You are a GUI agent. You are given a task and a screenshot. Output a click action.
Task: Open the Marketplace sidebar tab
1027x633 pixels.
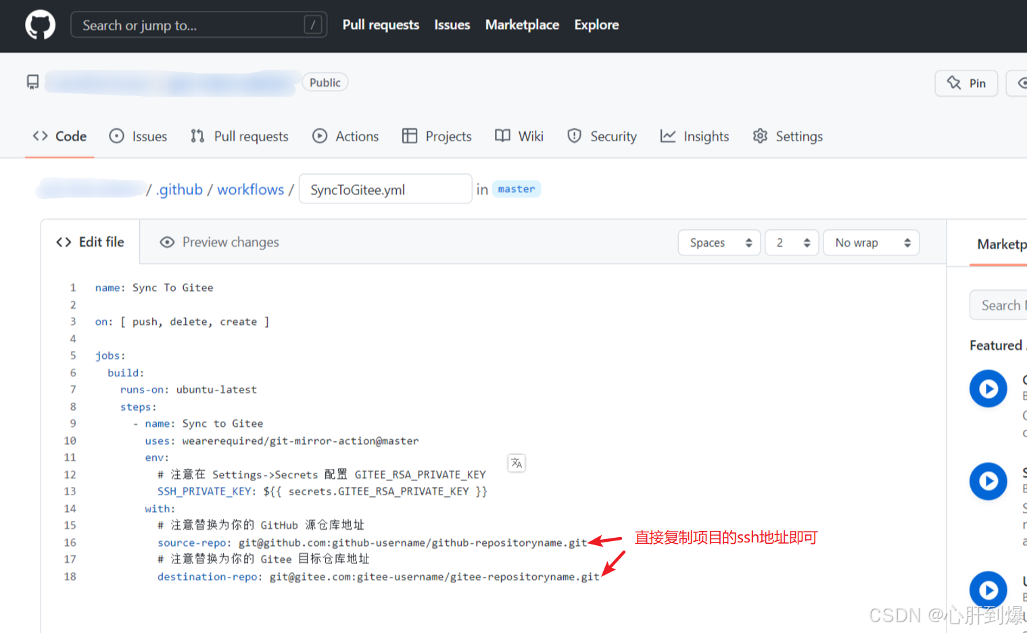coord(1001,245)
